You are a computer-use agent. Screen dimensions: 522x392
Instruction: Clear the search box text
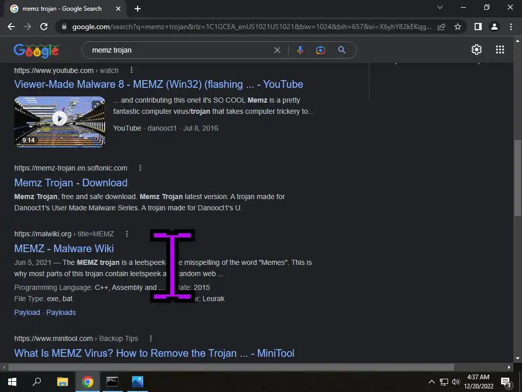(277, 50)
